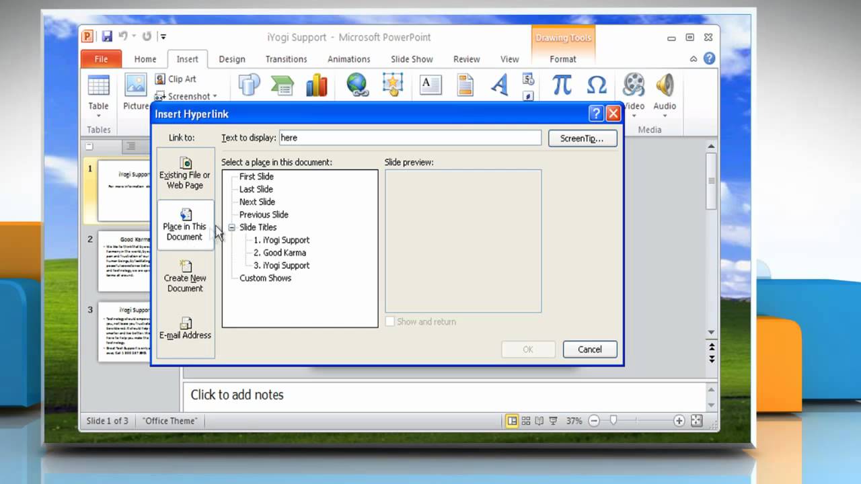Click the dialog Help question mark button
This screenshot has height=484, width=861.
pos(596,114)
